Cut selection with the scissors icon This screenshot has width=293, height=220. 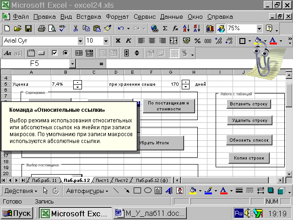(76, 28)
